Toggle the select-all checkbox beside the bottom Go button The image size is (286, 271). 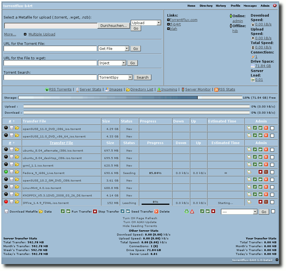[x=273, y=211]
